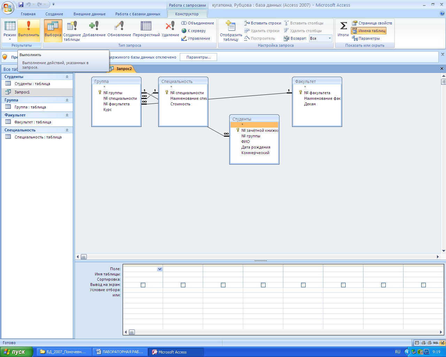Save the database with the floppy icon
Screen dimensions: 446x357
[21, 5]
